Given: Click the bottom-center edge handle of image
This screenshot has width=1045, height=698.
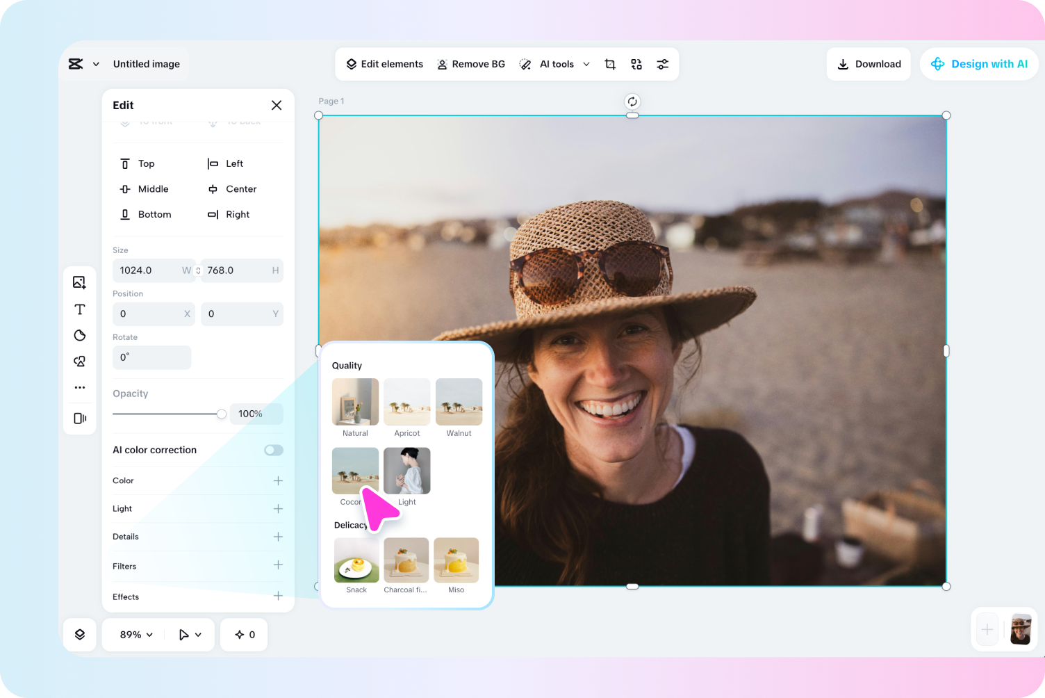Looking at the screenshot, I should coord(632,587).
